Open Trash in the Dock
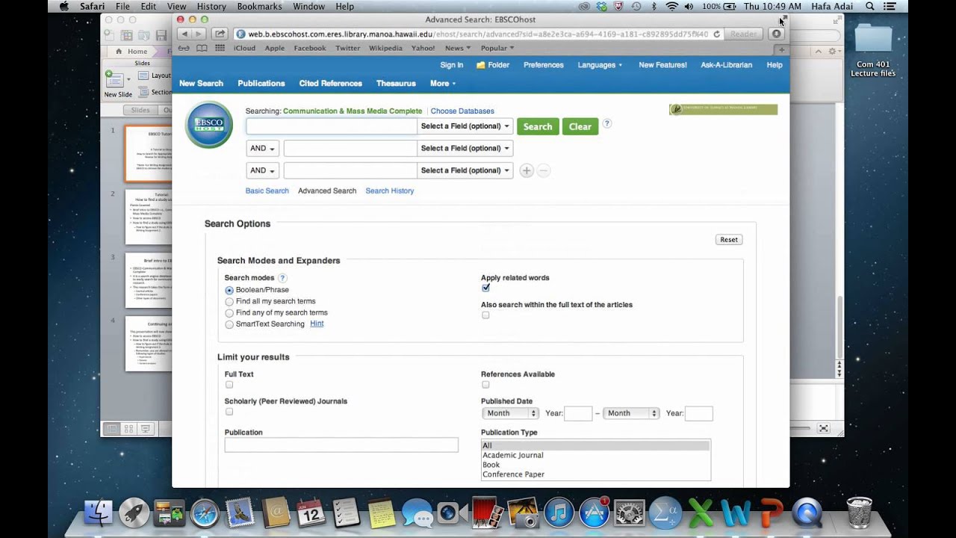 [860, 513]
